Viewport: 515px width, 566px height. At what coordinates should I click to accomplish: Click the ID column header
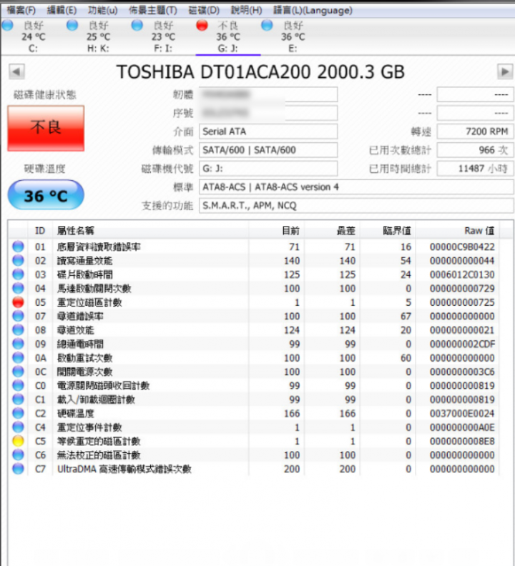pyautogui.click(x=40, y=231)
